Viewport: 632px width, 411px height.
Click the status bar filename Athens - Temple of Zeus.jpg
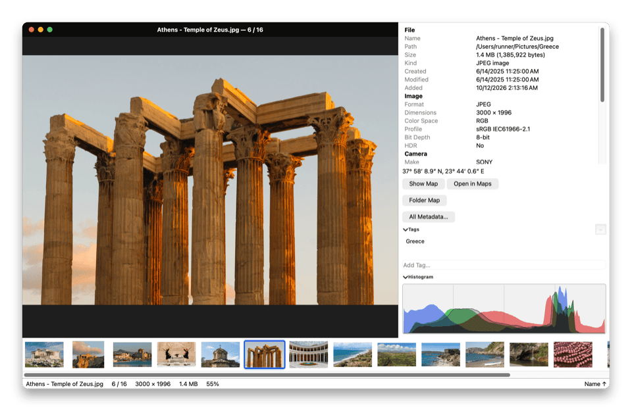(x=65, y=384)
